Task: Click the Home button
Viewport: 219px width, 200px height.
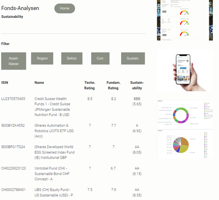Action: click(65, 9)
